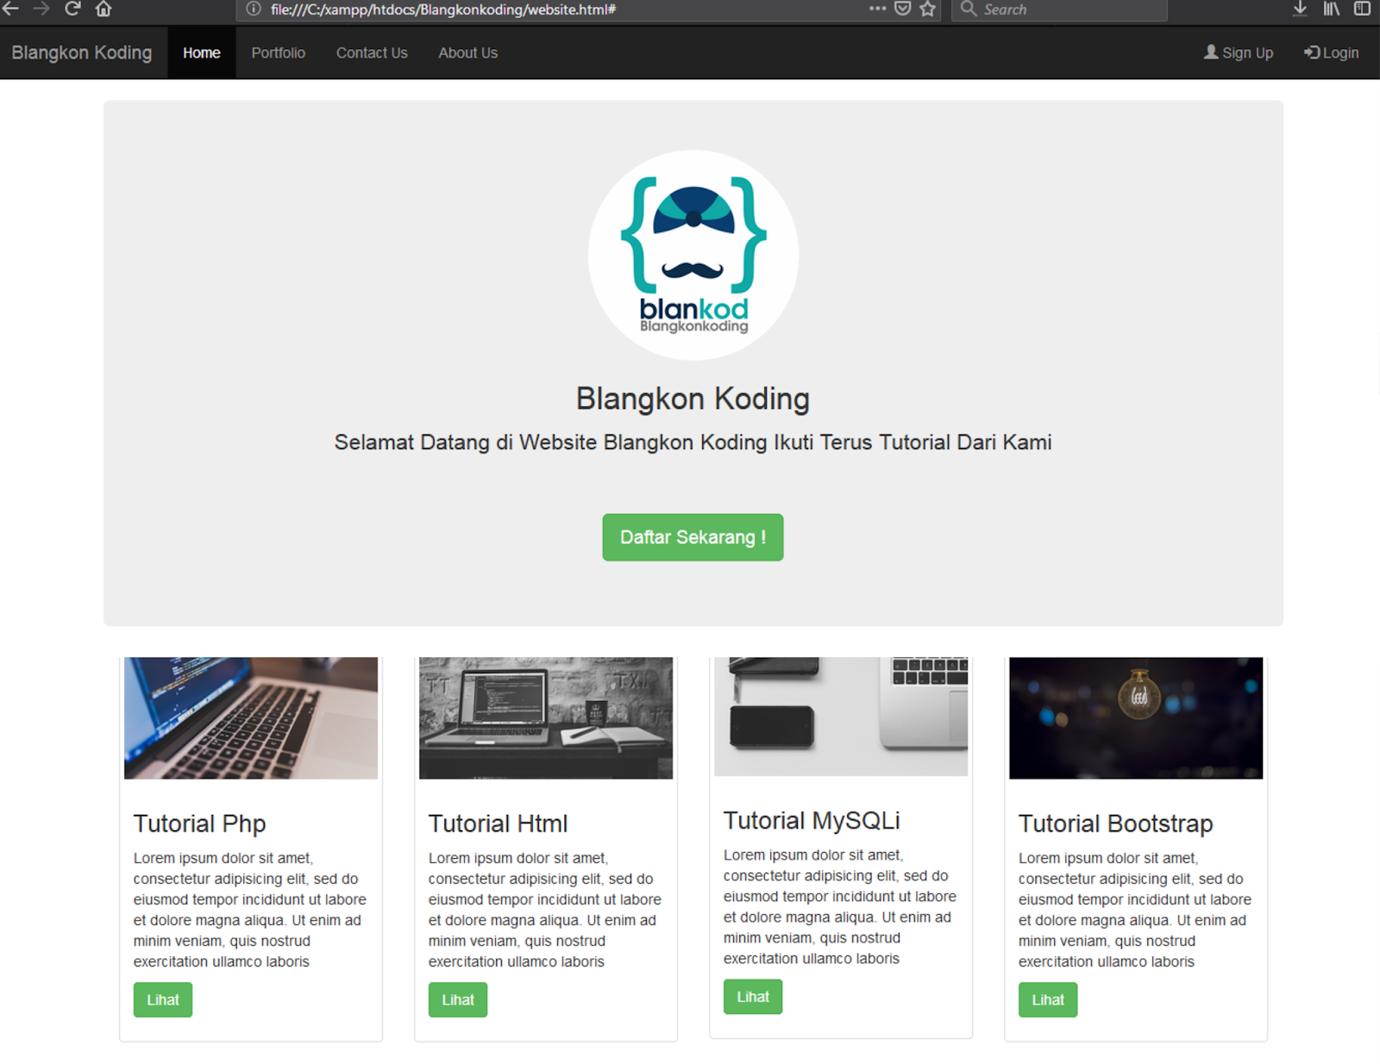Bookmark this page with the star icon
Viewport: 1380px width, 1064px height.
click(x=929, y=10)
